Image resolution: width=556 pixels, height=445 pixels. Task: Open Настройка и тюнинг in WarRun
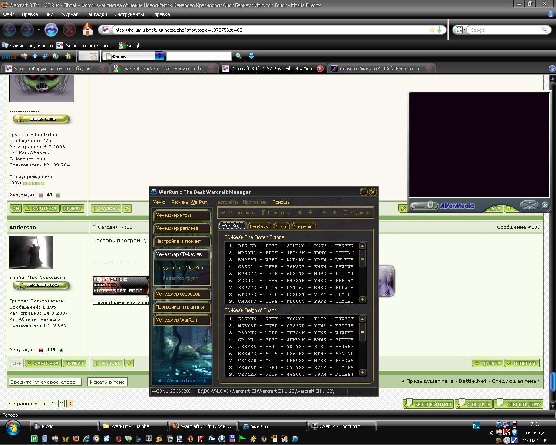[x=182, y=241]
